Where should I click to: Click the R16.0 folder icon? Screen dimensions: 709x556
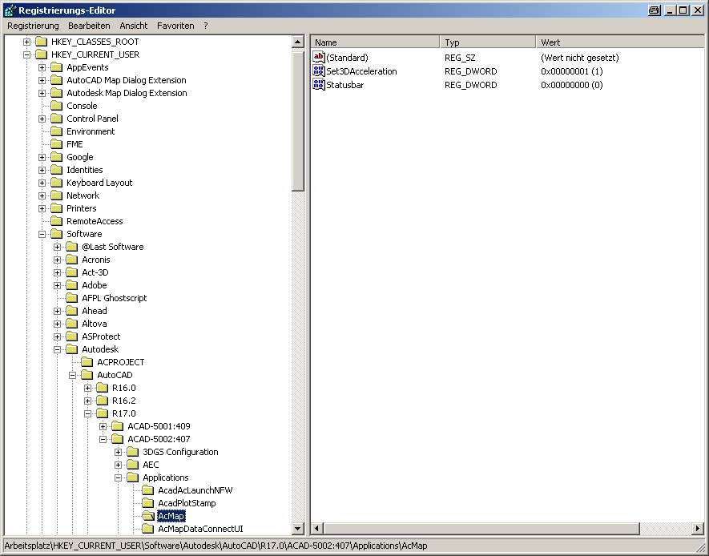(x=103, y=388)
